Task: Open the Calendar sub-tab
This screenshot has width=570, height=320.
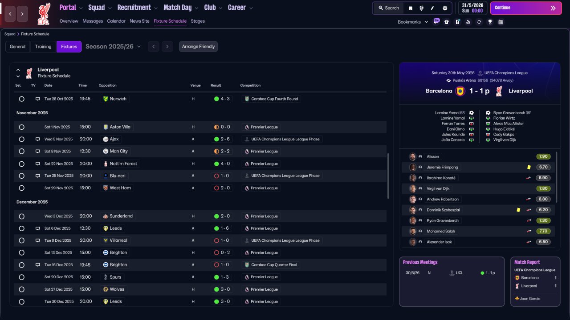Action: point(116,21)
